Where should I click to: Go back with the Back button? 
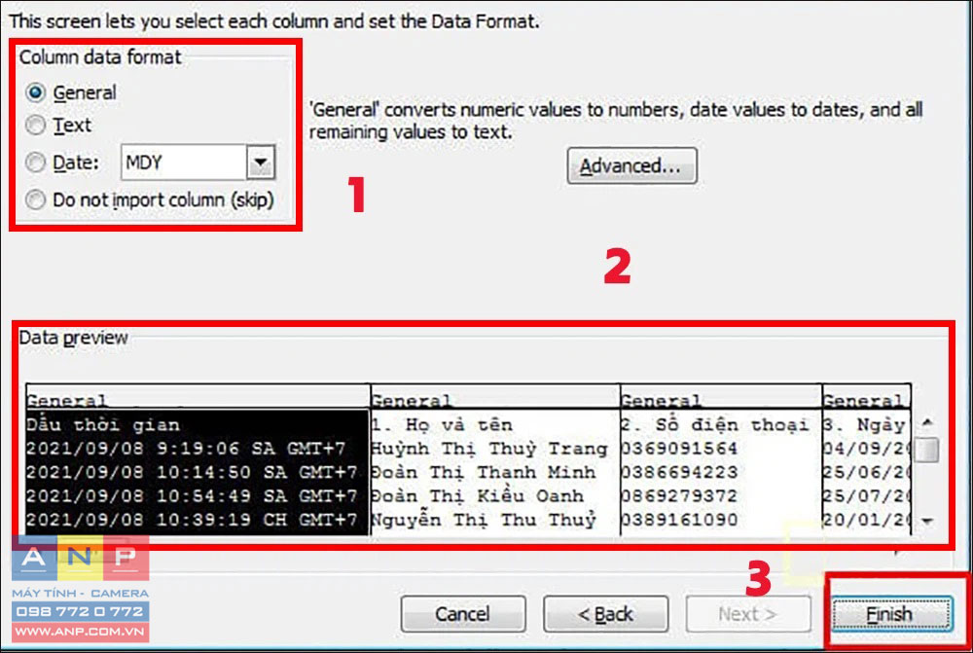click(x=605, y=614)
